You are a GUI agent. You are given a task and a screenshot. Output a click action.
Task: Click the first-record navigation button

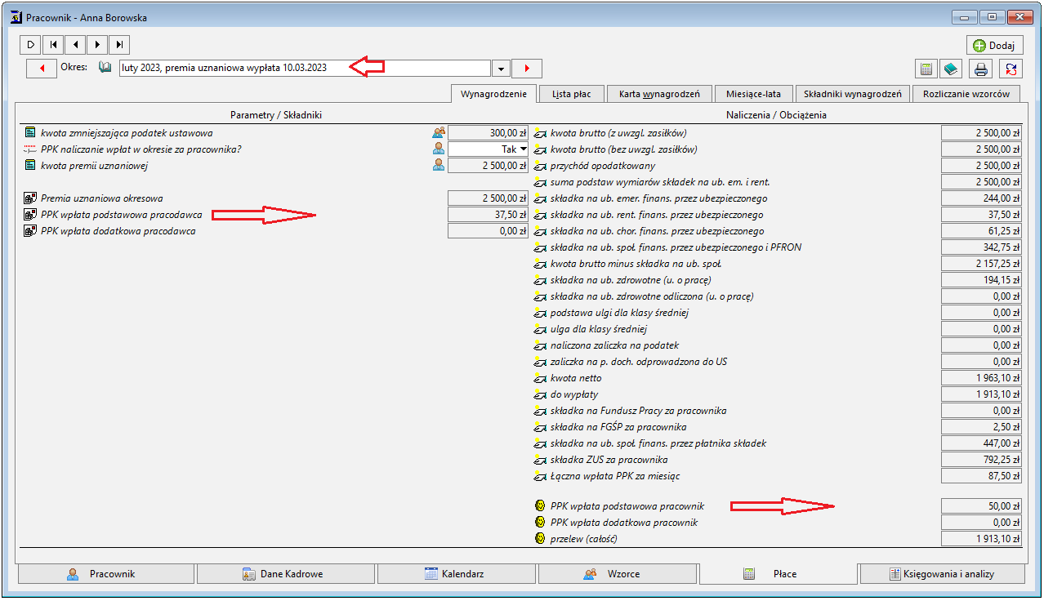pyautogui.click(x=52, y=45)
